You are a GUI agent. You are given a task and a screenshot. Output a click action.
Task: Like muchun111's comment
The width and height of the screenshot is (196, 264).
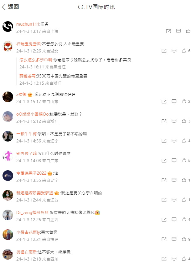click(x=188, y=31)
